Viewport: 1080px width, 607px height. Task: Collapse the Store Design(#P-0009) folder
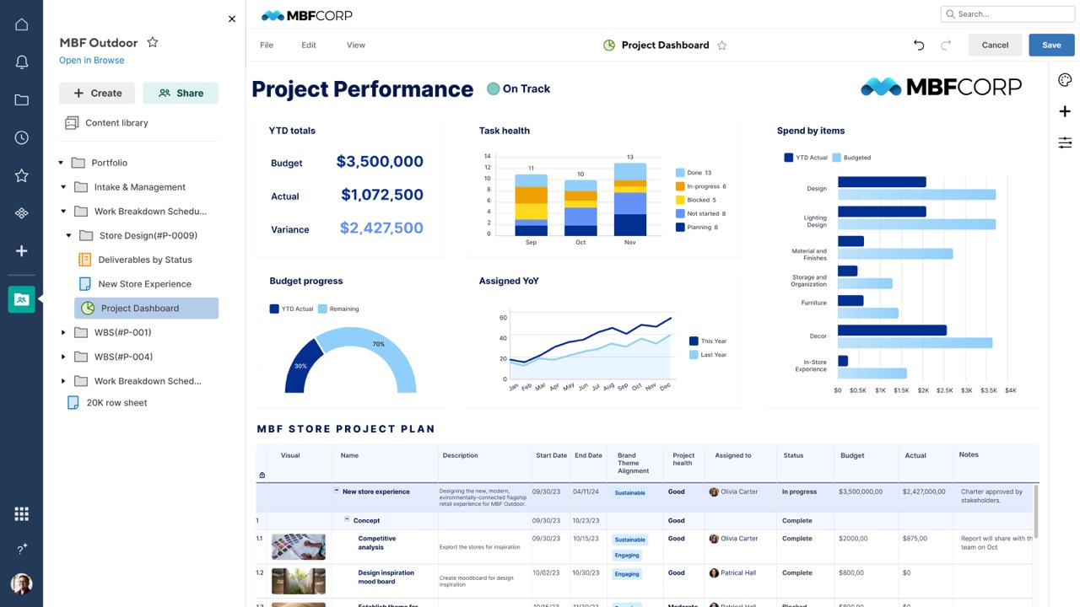[69, 235]
